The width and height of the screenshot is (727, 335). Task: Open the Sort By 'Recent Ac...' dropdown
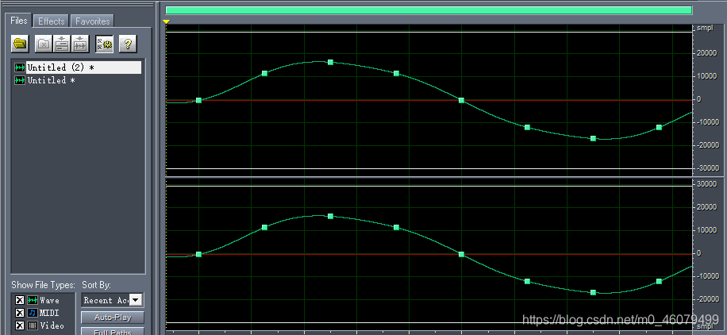coord(136,300)
